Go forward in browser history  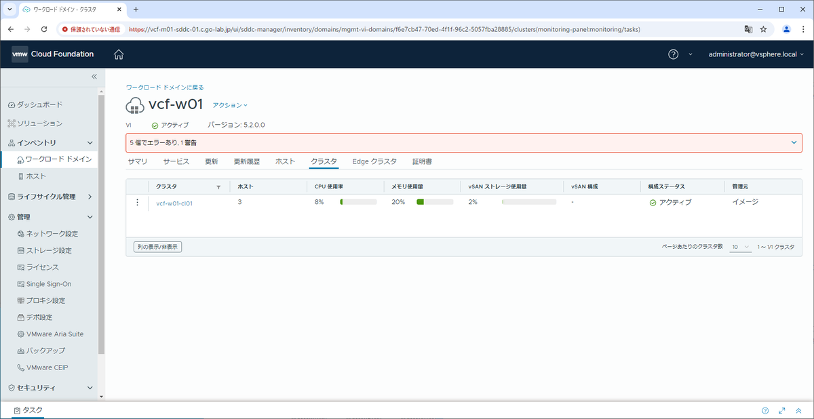point(27,29)
